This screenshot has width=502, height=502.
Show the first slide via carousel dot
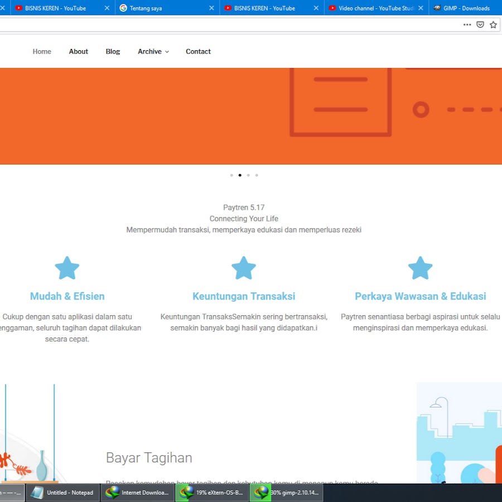(231, 175)
